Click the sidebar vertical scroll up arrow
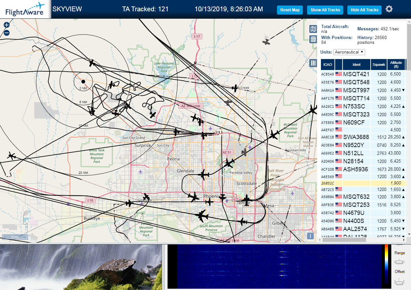This screenshot has width=411, height=290. pos(409,21)
